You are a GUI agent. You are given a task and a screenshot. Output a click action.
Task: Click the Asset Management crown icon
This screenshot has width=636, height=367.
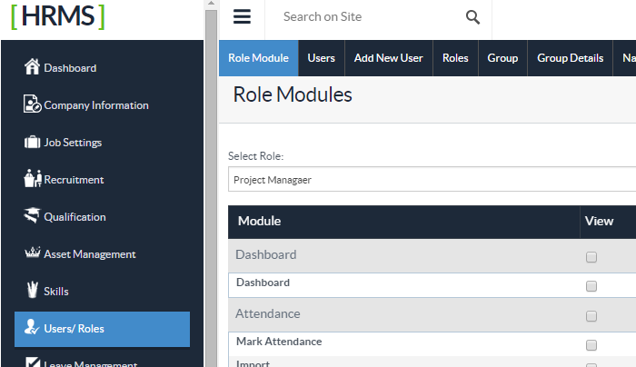(x=33, y=253)
